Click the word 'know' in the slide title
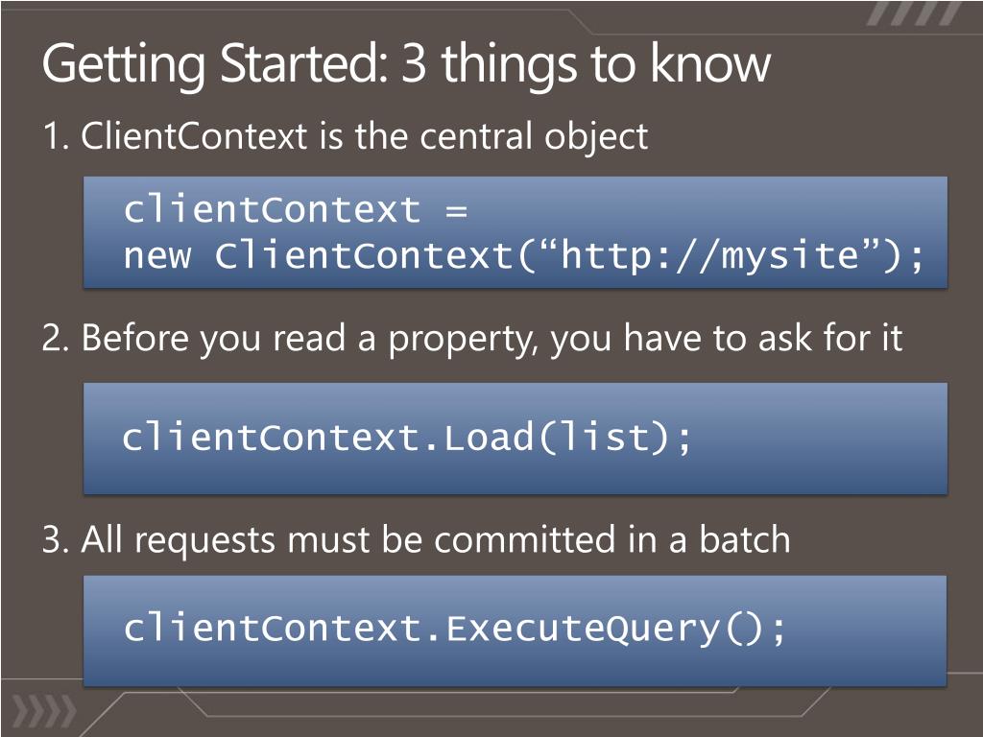The image size is (983, 737). point(710,62)
